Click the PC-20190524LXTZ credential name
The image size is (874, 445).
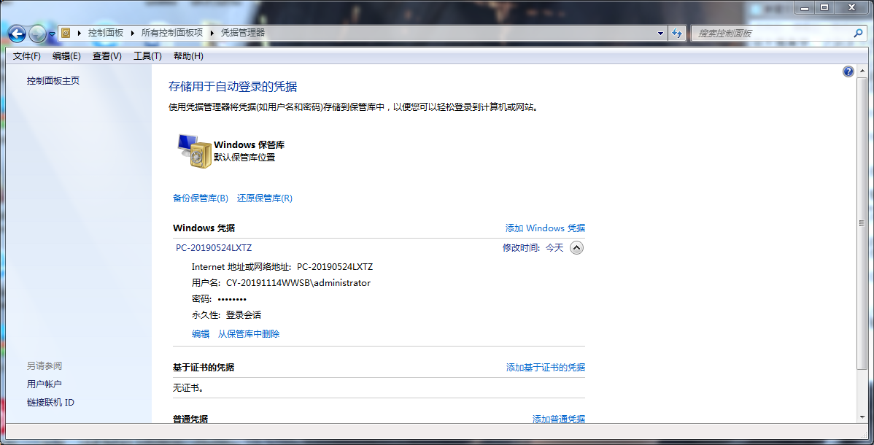[x=214, y=247]
